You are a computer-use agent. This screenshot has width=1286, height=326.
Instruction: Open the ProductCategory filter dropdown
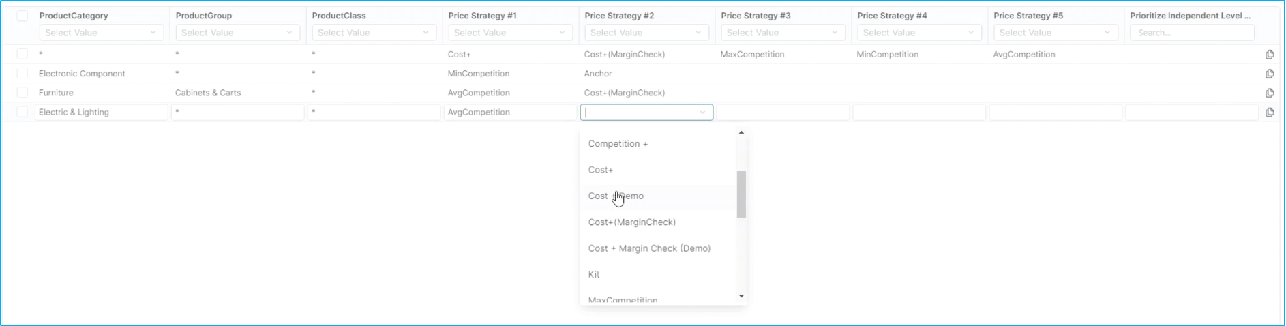(102, 33)
